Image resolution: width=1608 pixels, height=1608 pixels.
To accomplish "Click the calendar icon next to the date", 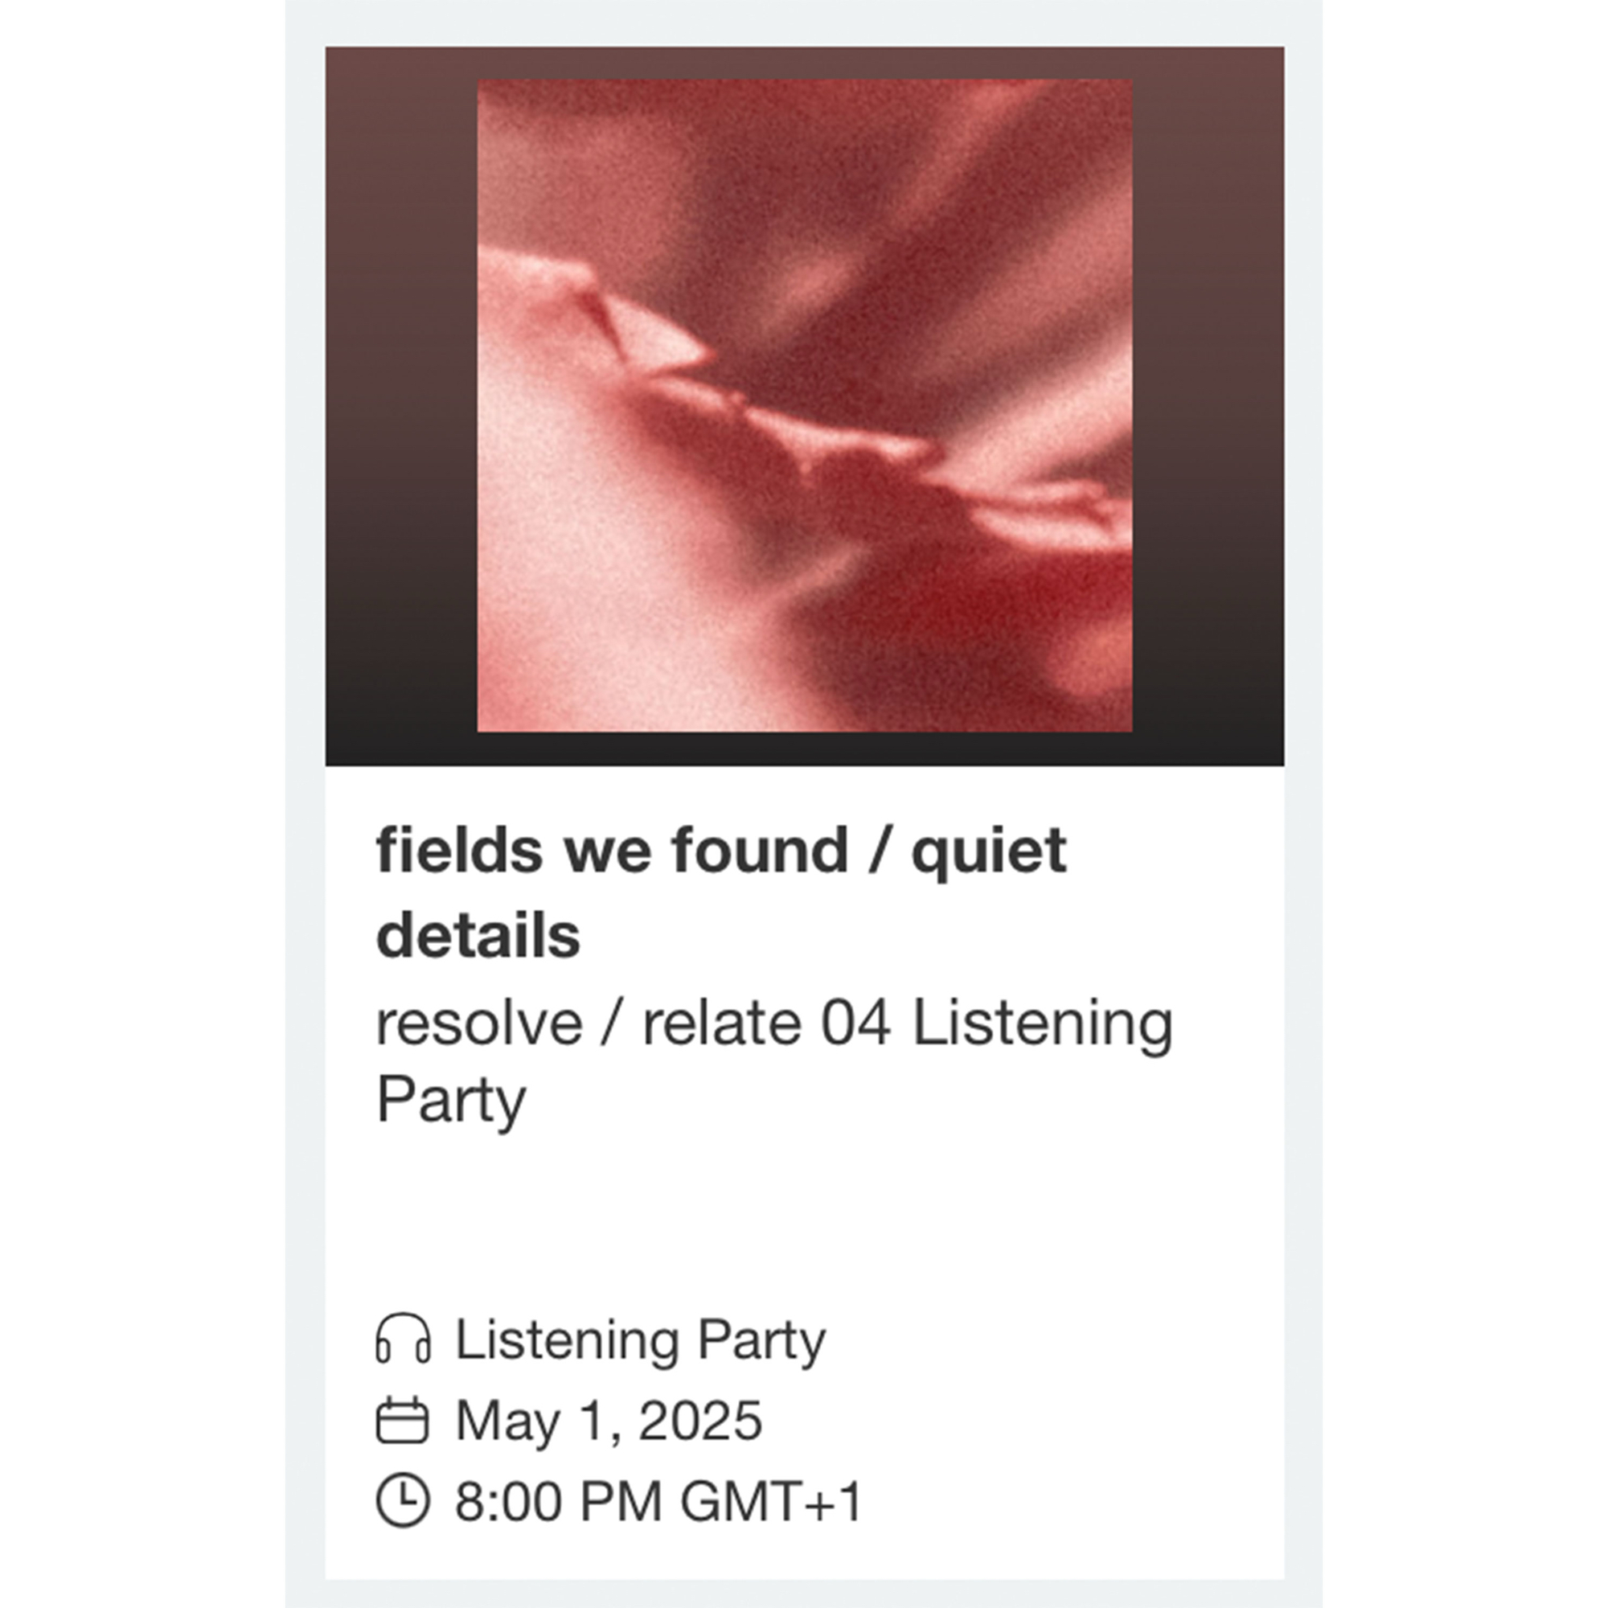I will 403,1421.
